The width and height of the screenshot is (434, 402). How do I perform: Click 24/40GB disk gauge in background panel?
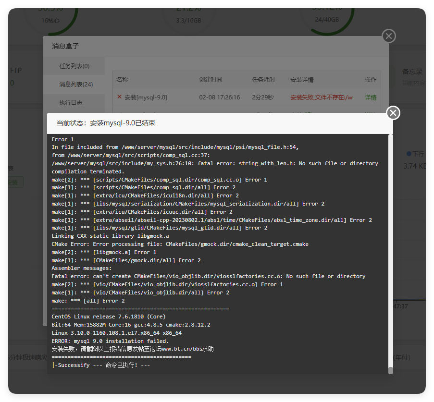[x=327, y=20]
